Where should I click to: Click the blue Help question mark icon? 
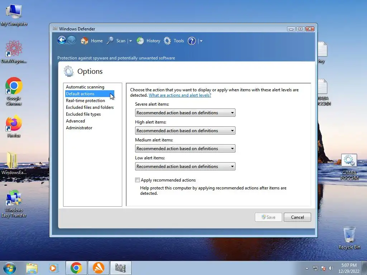pos(192,41)
